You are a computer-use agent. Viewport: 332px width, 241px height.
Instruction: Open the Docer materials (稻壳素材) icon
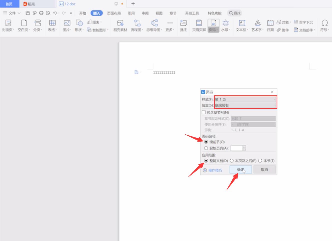pyautogui.click(x=120, y=23)
